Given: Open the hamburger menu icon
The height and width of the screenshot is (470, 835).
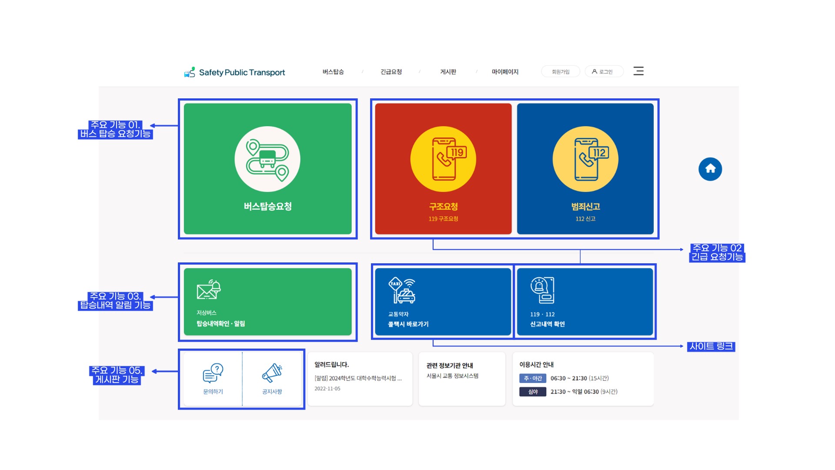Looking at the screenshot, I should (x=638, y=71).
